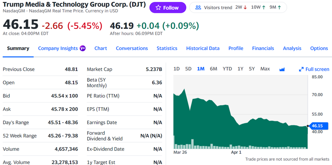The height and width of the screenshot is (165, 332).
Task: Click the Company Insights link
Action: tap(58, 48)
